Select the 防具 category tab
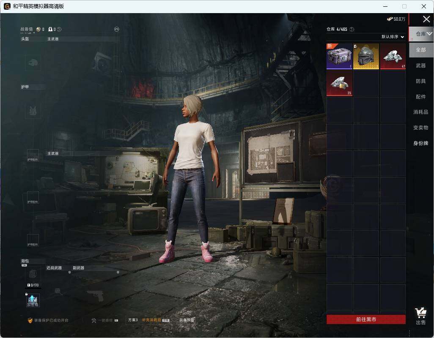Viewport: 434px width, 338px height. 421,81
